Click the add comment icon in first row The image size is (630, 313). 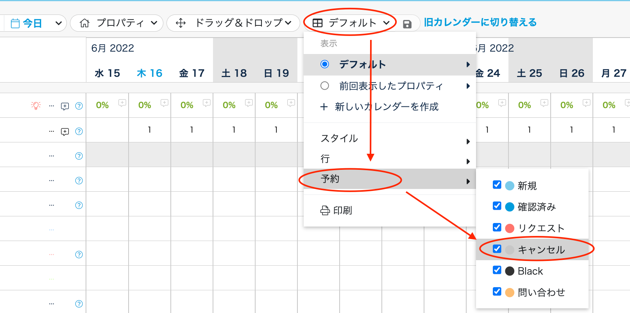(x=65, y=106)
